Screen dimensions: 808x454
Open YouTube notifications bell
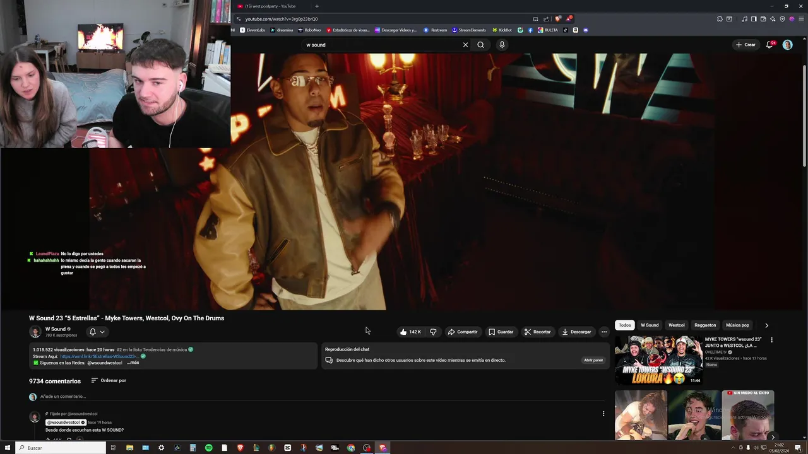tap(769, 45)
